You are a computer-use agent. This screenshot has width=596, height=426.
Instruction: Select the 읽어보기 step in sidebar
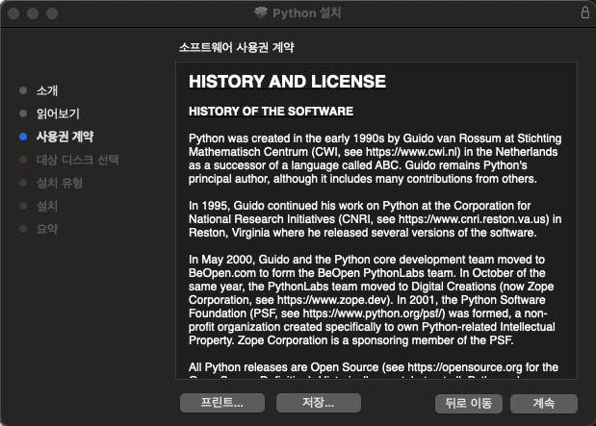pos(58,113)
